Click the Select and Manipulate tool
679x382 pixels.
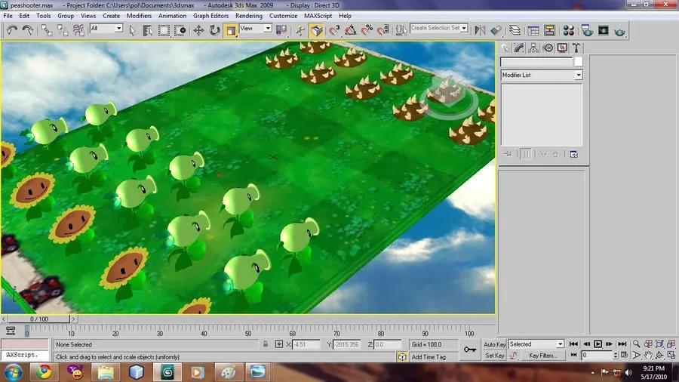click(x=300, y=30)
